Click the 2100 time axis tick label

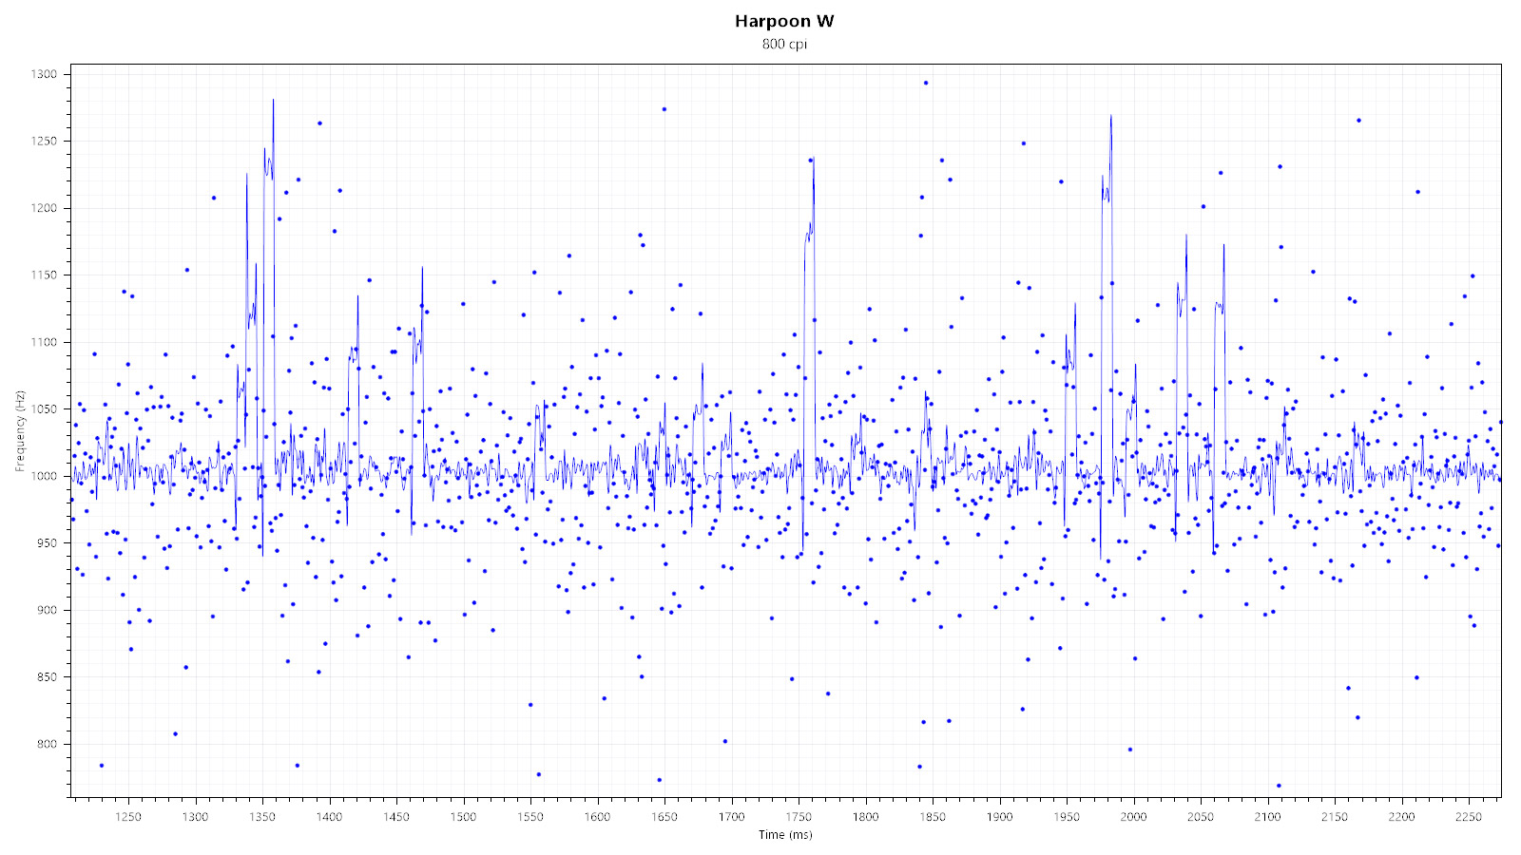pos(1267,817)
